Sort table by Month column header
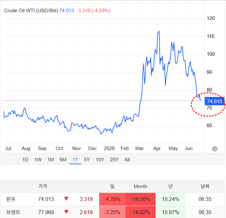Viewport: 226px width, 218px height. 140,186
